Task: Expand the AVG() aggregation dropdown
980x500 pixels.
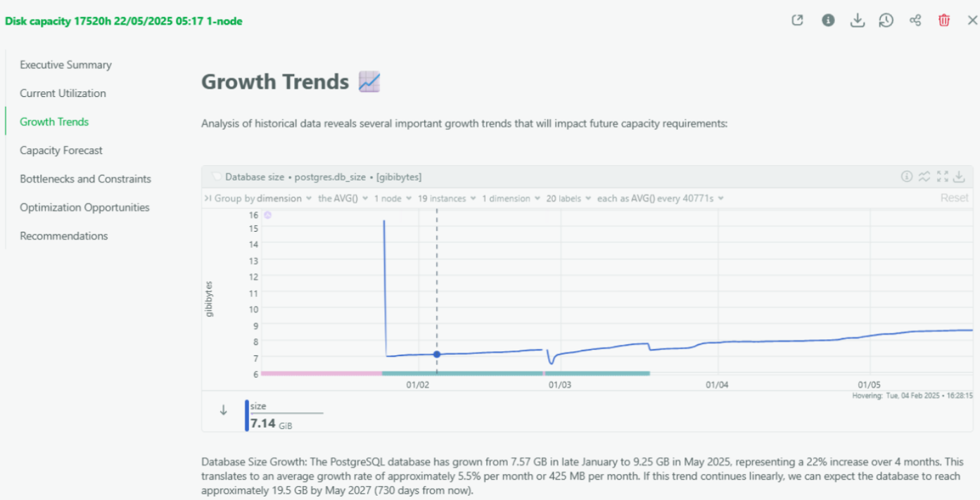Action: (343, 199)
